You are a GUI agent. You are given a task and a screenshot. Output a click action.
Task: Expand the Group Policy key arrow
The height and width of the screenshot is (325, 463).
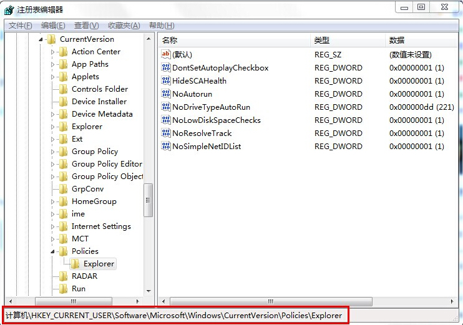click(x=53, y=152)
